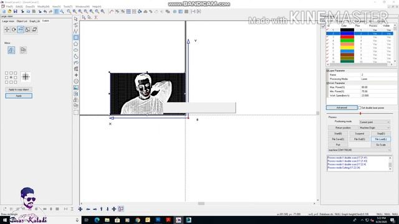Click the Go Scale button

pos(381,145)
